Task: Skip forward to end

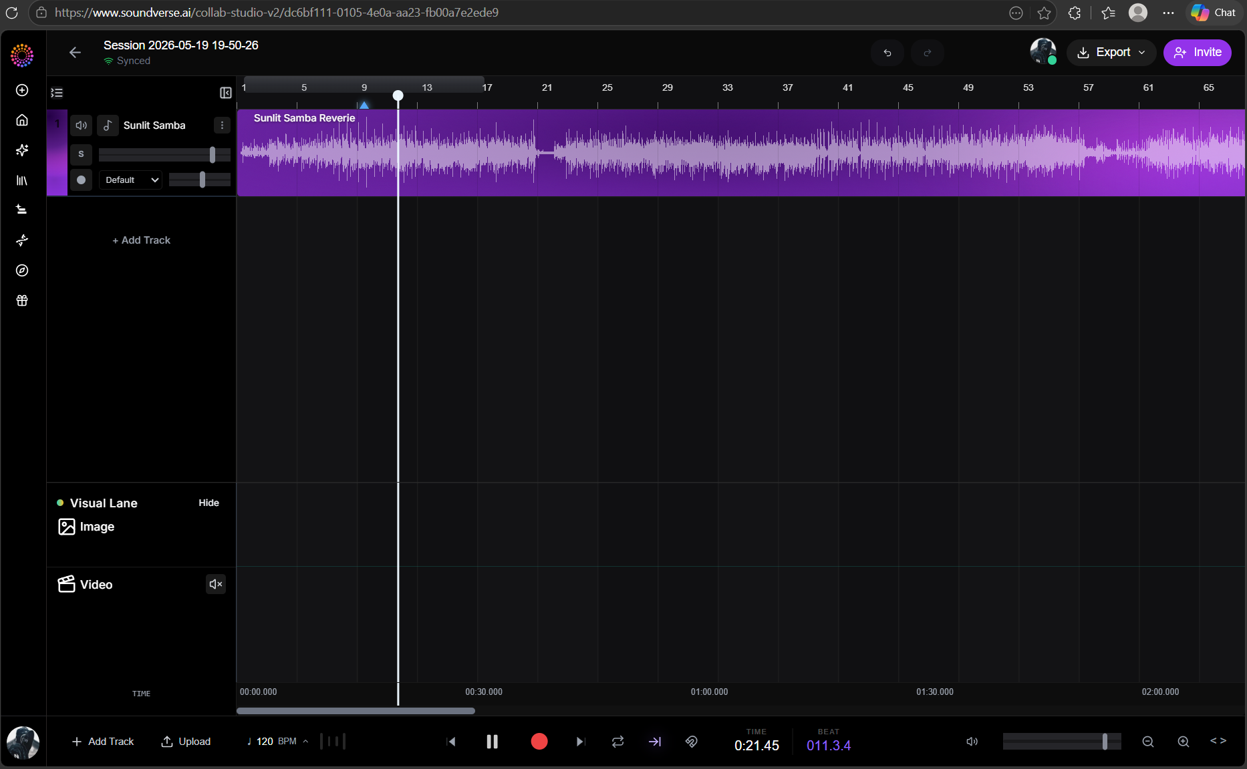Action: pos(580,742)
